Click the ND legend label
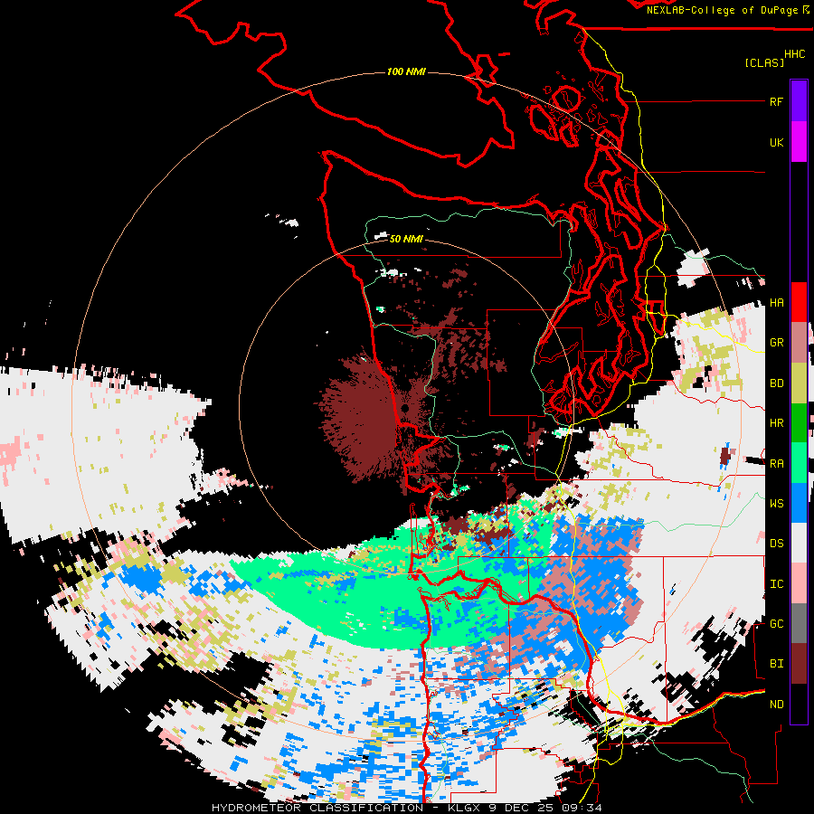 point(776,705)
